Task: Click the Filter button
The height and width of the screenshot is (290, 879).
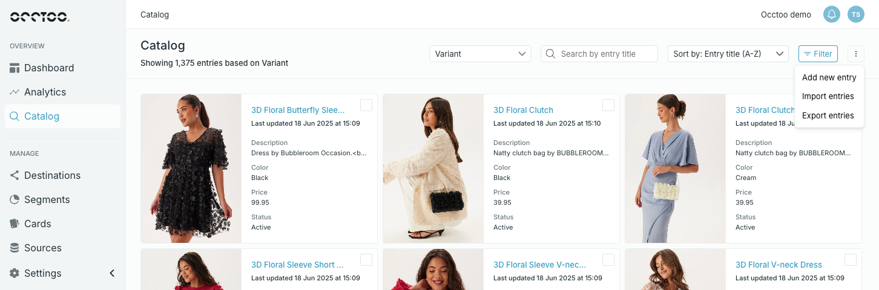Action: (x=818, y=54)
